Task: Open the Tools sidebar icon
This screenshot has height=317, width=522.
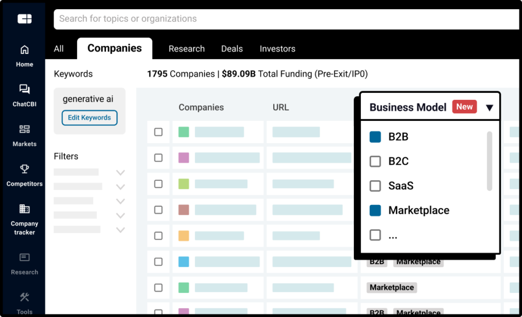Action: pos(24,298)
